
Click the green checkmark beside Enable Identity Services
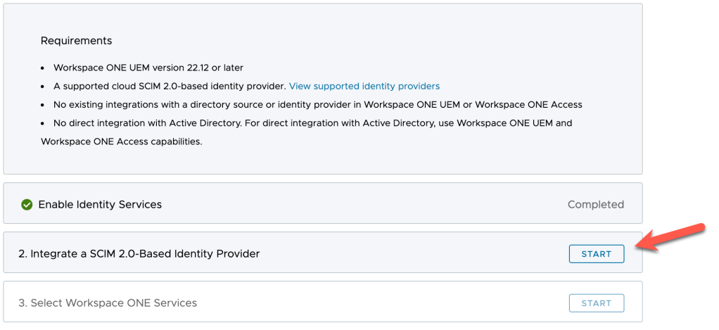[x=27, y=205]
